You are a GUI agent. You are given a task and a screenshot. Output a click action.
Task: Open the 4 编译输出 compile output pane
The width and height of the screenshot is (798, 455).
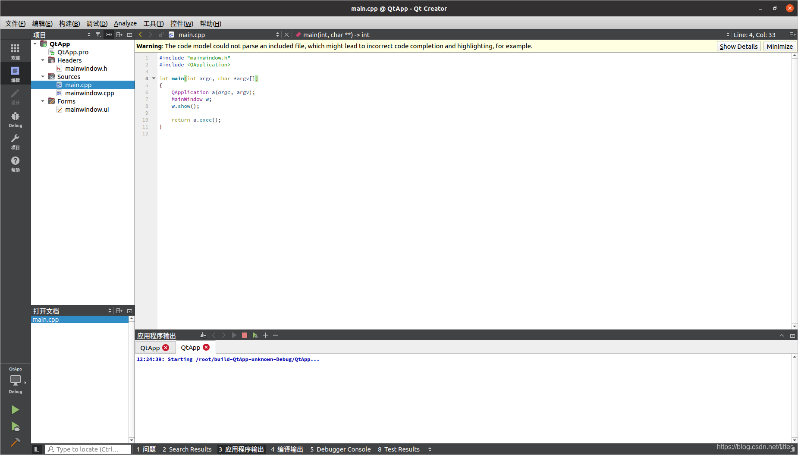coord(287,449)
